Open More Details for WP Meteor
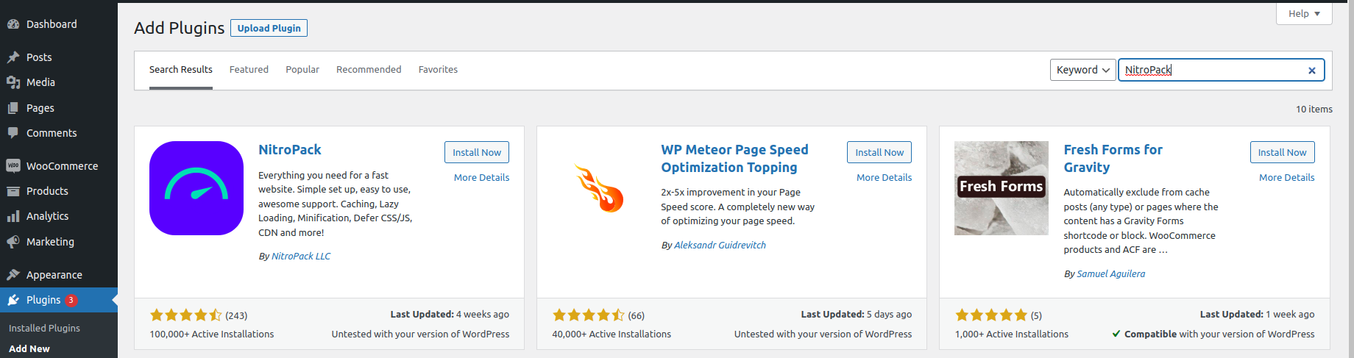This screenshot has width=1354, height=358. 884,178
